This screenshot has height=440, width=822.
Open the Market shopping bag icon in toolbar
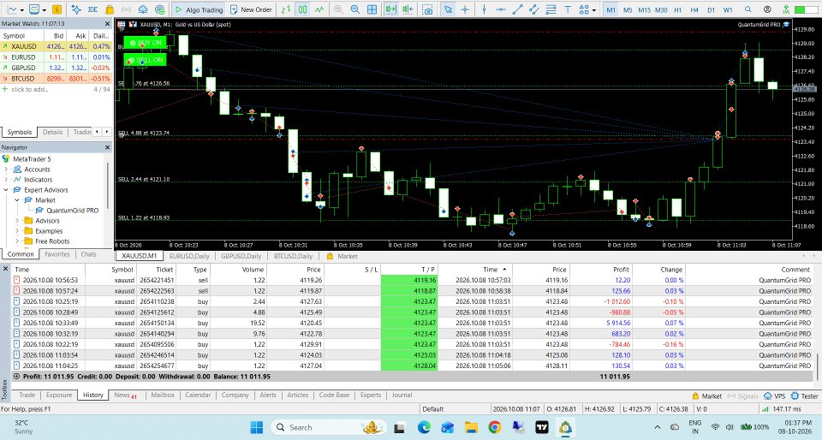(x=110, y=9)
